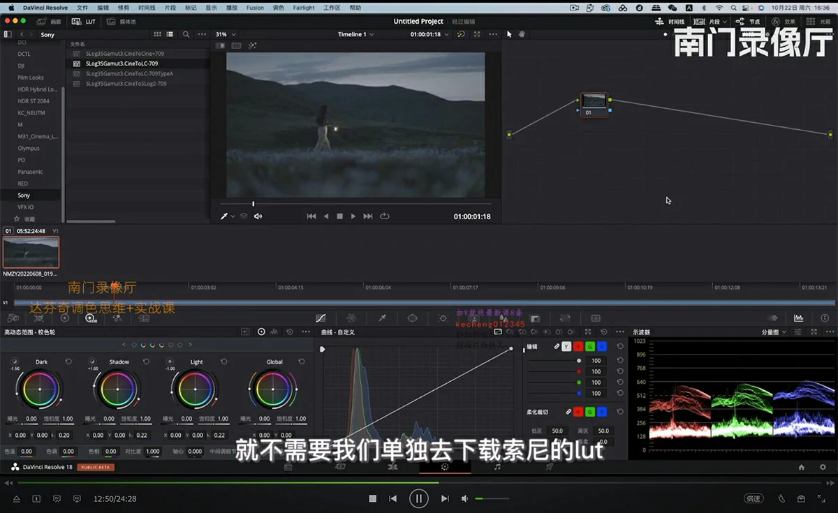Select SLog3SGamut3.CineToCine+709 LUT

[x=125, y=54]
